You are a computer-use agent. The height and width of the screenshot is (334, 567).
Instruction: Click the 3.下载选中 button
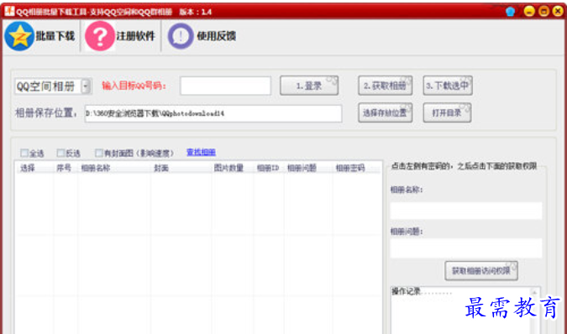click(448, 86)
